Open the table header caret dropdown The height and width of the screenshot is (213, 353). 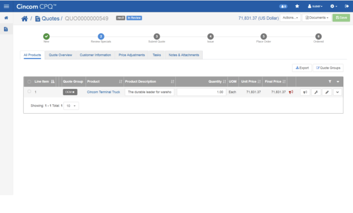coord(338,82)
